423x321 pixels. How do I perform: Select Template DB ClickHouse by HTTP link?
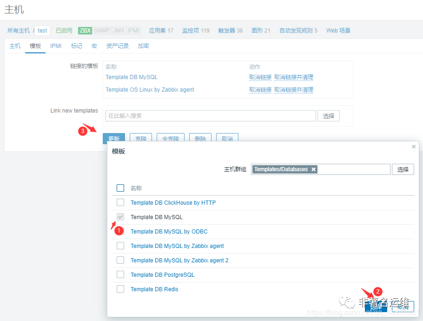[173, 203]
